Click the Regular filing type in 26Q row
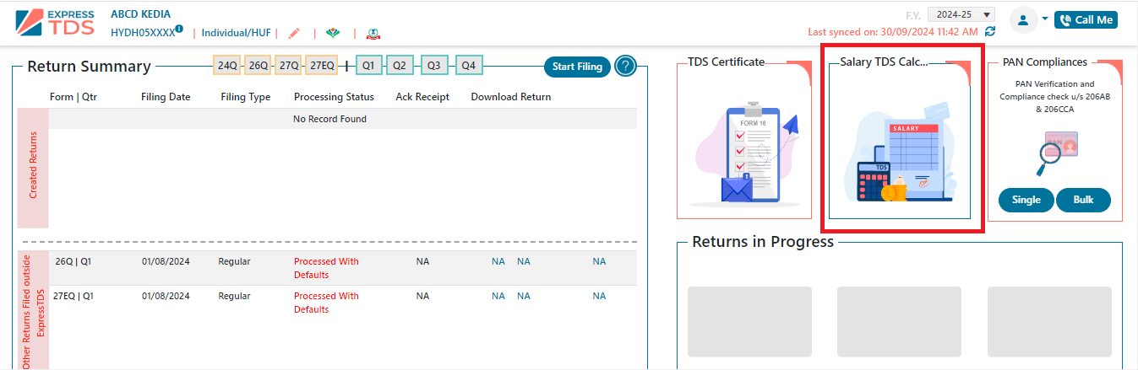 [234, 261]
